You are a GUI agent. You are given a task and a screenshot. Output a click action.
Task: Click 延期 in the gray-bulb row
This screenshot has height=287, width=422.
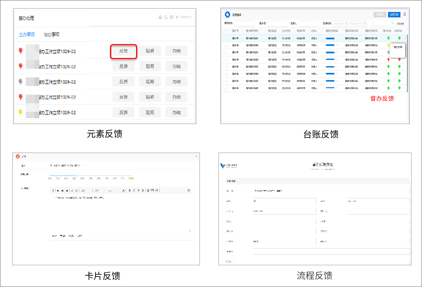[x=150, y=81]
